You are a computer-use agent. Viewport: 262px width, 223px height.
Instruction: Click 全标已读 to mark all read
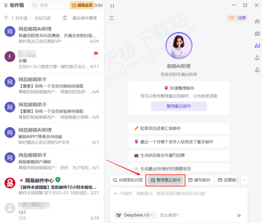point(42,18)
